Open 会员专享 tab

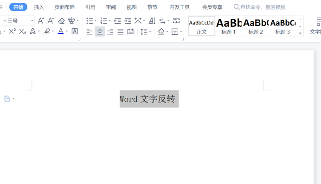(212, 7)
